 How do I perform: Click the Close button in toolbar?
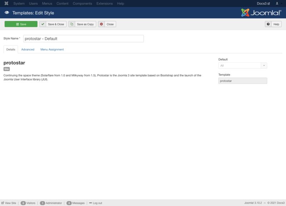pos(107,24)
